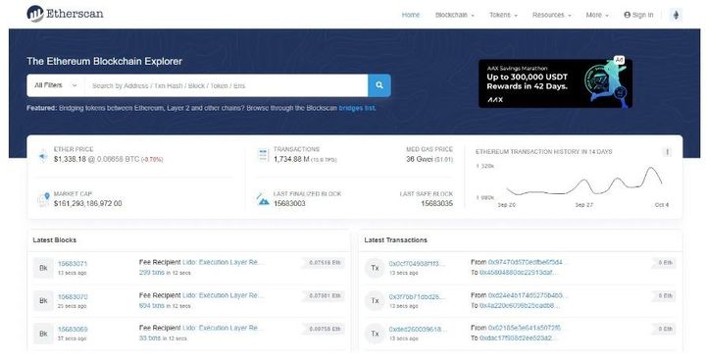Click the Ether price value $1,338.18

(x=70, y=159)
